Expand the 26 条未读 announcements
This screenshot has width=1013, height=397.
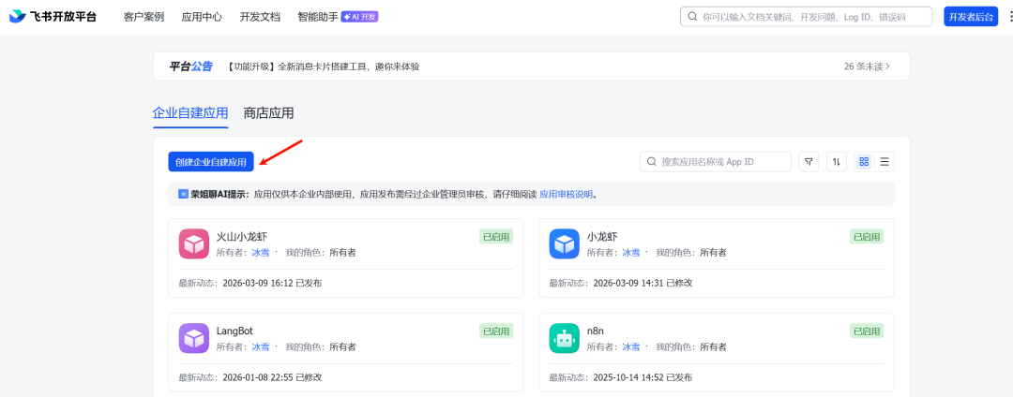[x=867, y=66]
